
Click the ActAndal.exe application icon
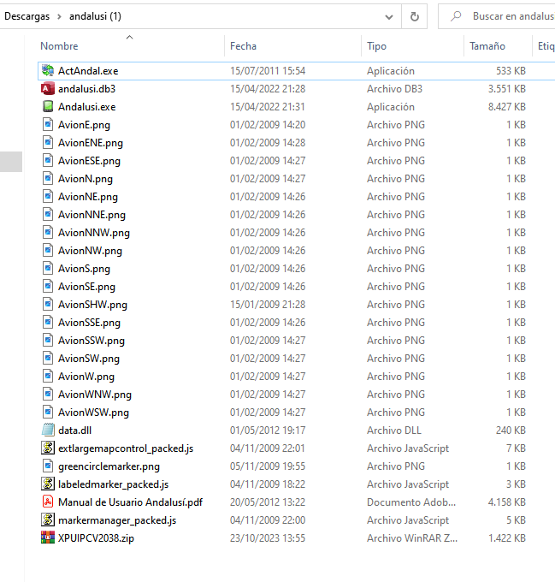tap(47, 70)
